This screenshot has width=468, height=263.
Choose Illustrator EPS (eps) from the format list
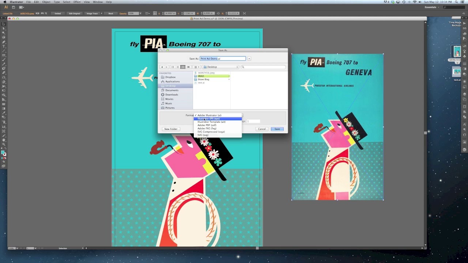[x=209, y=119]
